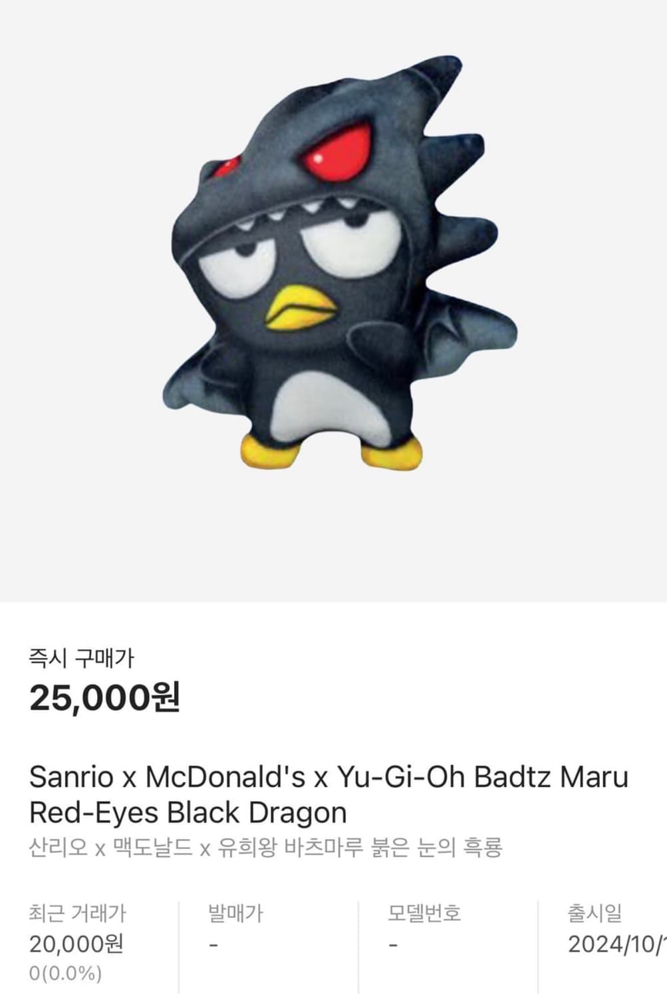667x998 pixels.
Task: Select the 즉시 구매가 label
Action: coord(81,658)
